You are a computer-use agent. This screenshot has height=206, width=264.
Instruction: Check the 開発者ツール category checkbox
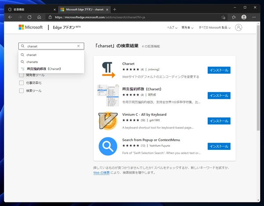(x=22, y=75)
